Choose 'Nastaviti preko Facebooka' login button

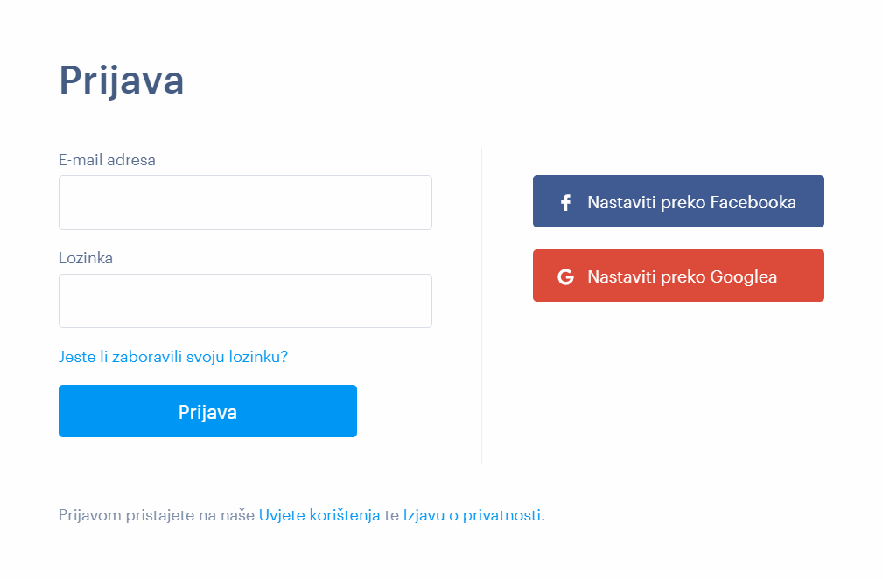coord(678,201)
